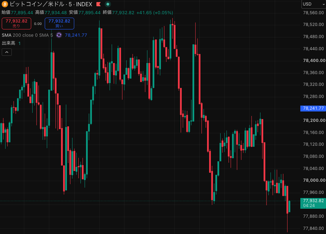
Task: Click the 0.00 spread value
Action: [38, 24]
